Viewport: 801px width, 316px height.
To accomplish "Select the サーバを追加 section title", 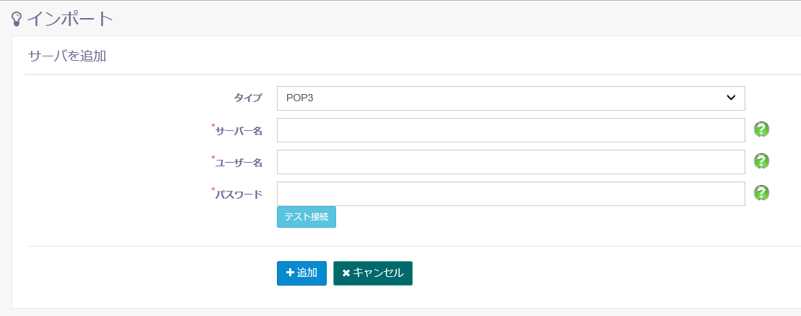I will [67, 56].
